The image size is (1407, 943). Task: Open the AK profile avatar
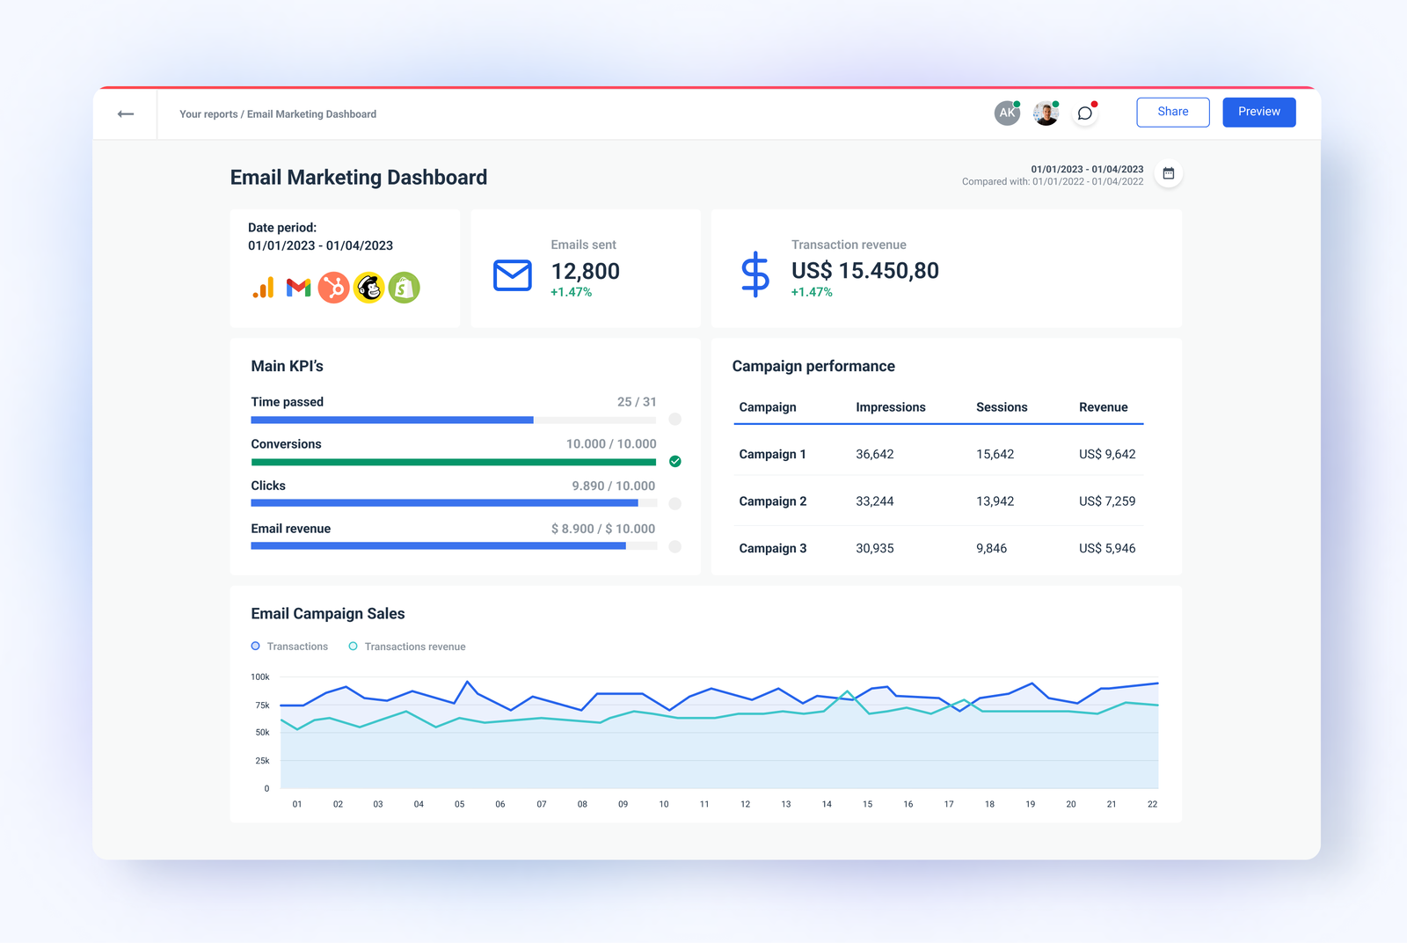pyautogui.click(x=1006, y=113)
